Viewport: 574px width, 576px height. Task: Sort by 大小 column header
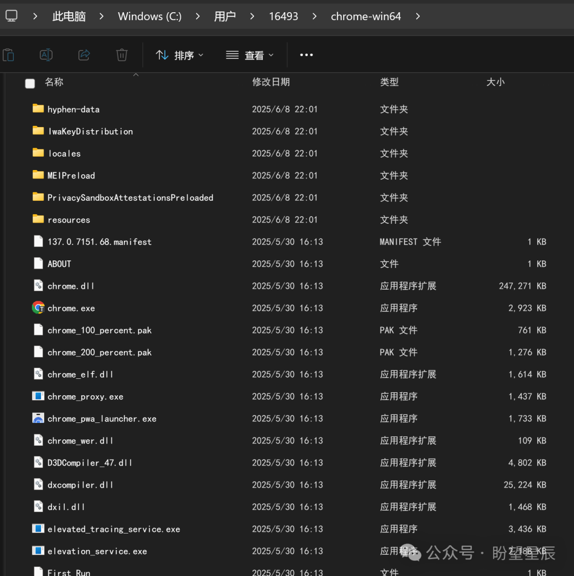coord(495,82)
